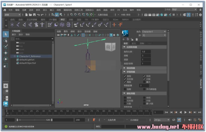Open the 24 fps frame rate dropdown
The width and height of the screenshot is (206, 132).
[161, 120]
